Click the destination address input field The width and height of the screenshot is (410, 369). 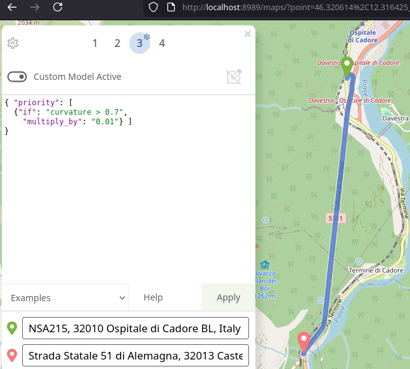point(135,356)
